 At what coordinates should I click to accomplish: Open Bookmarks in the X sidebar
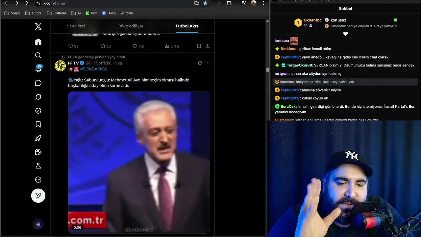38,124
